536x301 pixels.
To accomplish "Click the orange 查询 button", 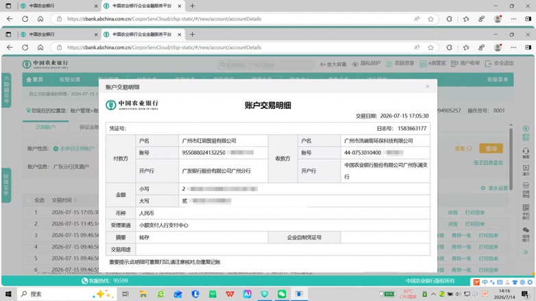I will coord(491,148).
